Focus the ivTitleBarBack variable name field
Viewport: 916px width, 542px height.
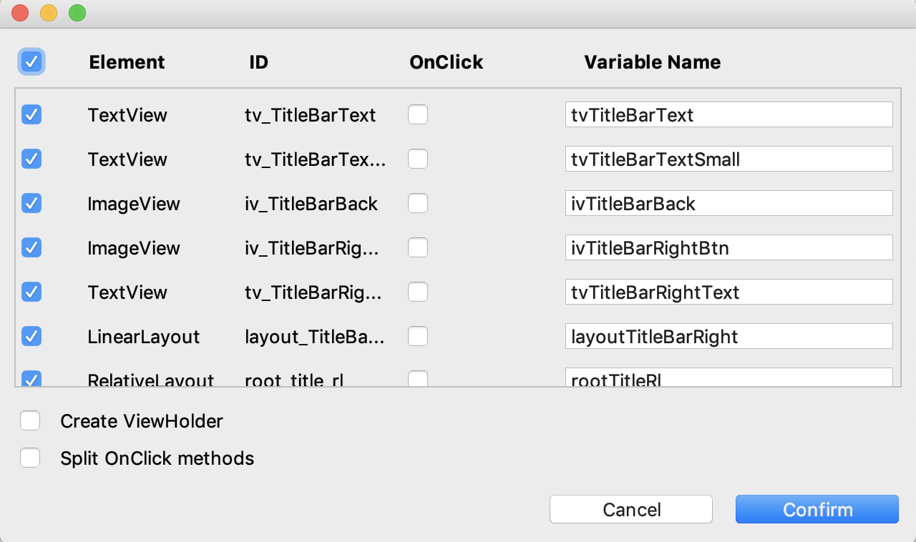coord(729,203)
